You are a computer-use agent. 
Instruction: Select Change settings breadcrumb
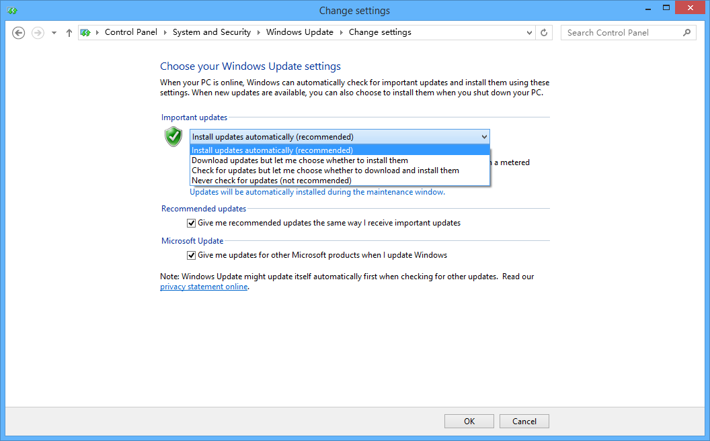(x=380, y=32)
